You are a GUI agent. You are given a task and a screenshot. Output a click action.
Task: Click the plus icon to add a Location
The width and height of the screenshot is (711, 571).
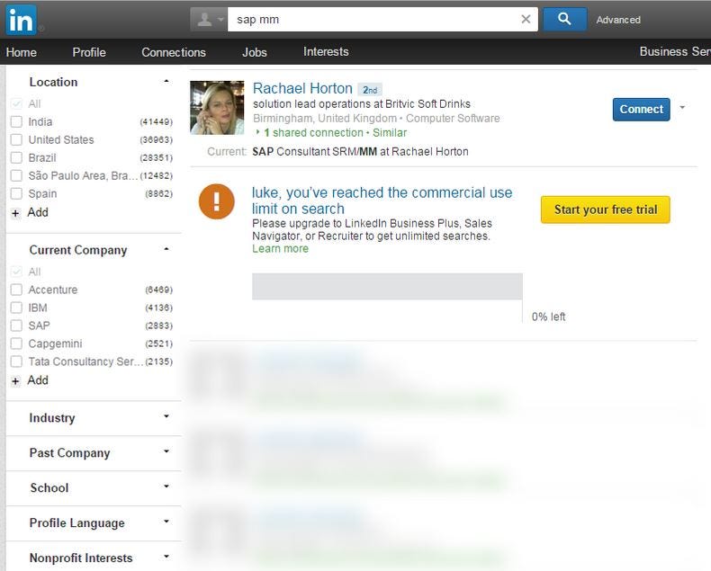click(16, 213)
